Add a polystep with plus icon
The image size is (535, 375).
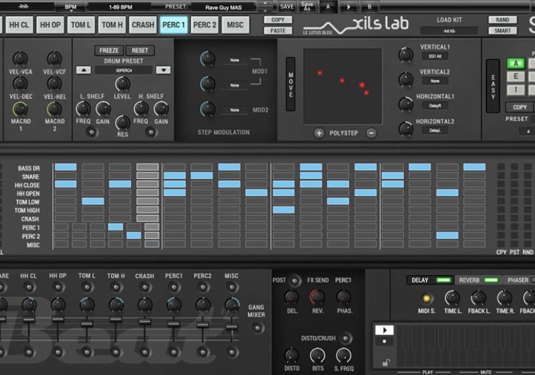coord(319,133)
